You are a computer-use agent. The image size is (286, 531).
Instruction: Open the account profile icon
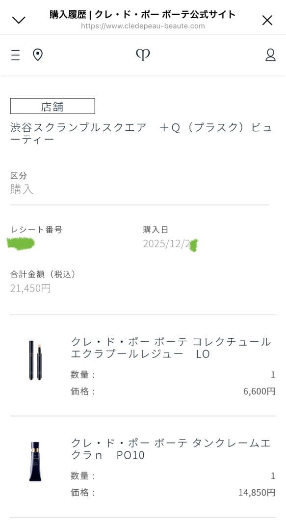coord(269,55)
